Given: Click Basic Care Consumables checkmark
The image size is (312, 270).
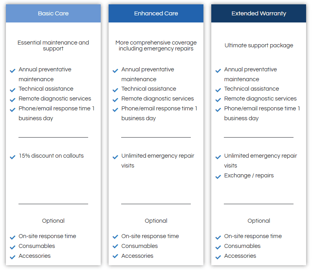Looking at the screenshot, I should tap(13, 247).
